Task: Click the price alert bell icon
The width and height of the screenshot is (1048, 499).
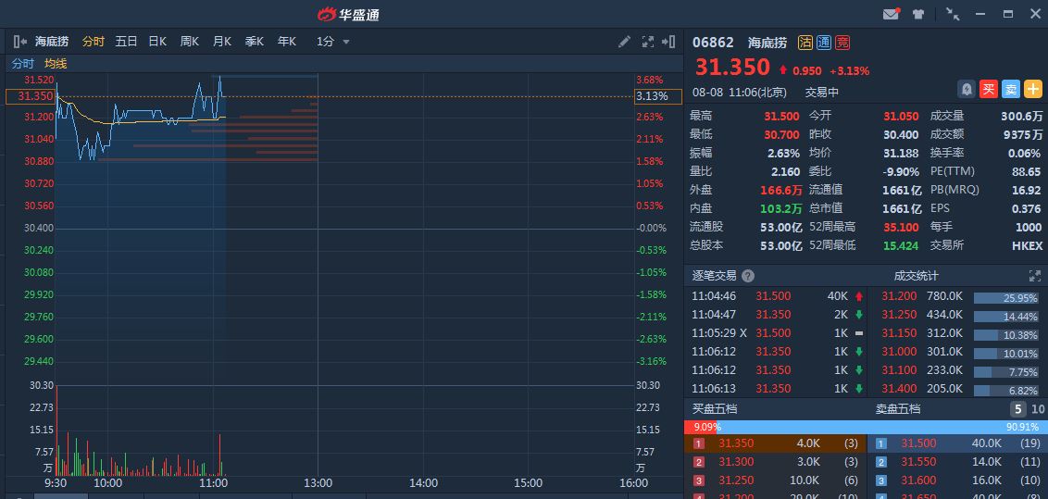Action: coord(967,89)
